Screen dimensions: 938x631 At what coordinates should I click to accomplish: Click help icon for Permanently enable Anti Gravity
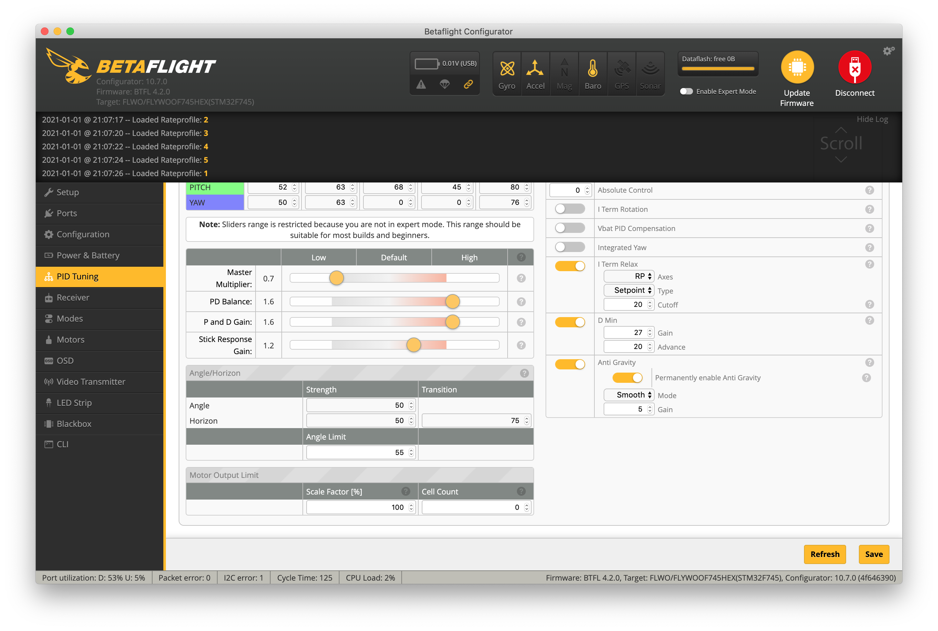click(866, 377)
